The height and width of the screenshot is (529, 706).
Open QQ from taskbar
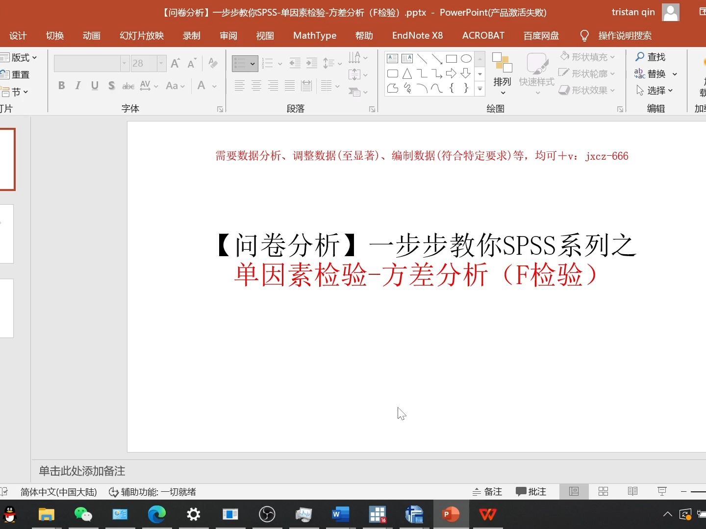pos(10,514)
